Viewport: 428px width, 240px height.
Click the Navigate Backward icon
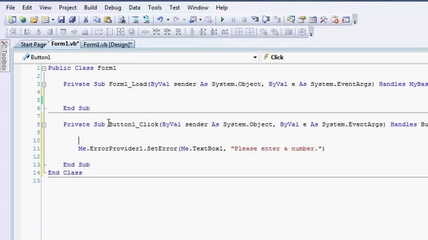[193, 19]
